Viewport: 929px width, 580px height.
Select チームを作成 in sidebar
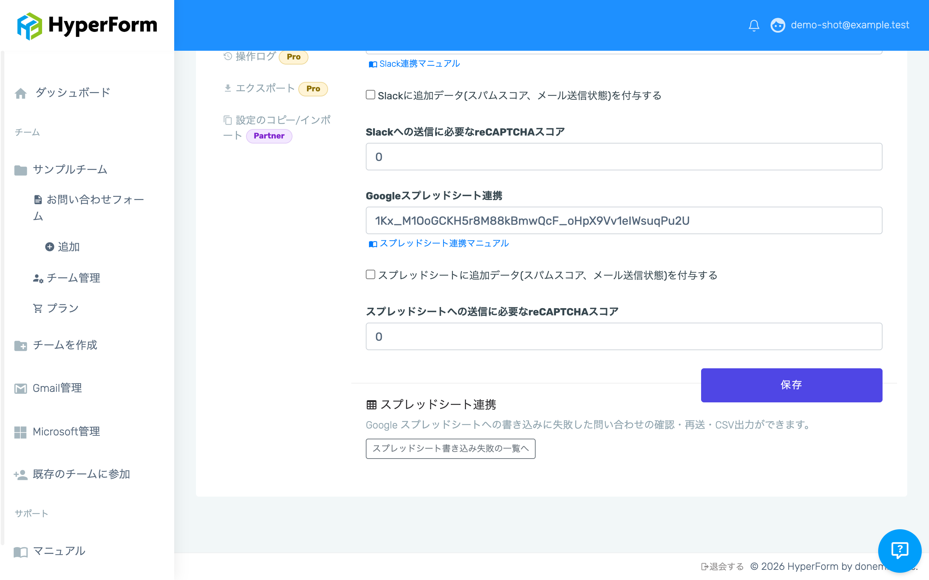[x=65, y=345]
